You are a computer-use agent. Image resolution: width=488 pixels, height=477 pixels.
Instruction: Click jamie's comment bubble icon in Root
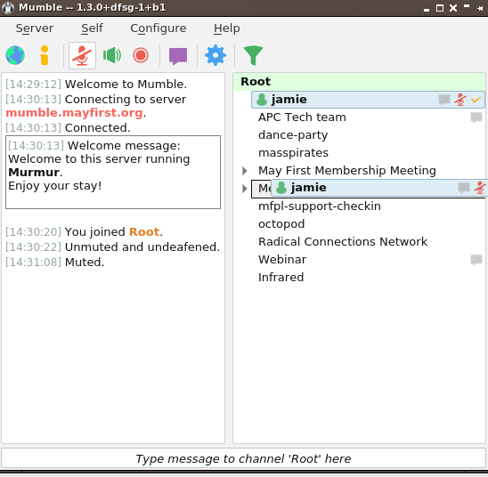pyautogui.click(x=444, y=100)
